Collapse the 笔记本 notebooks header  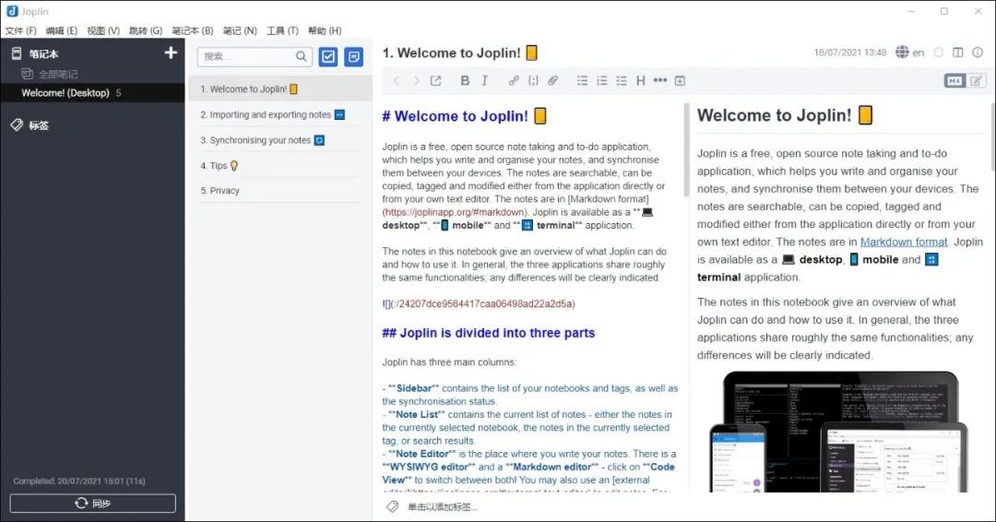point(42,53)
